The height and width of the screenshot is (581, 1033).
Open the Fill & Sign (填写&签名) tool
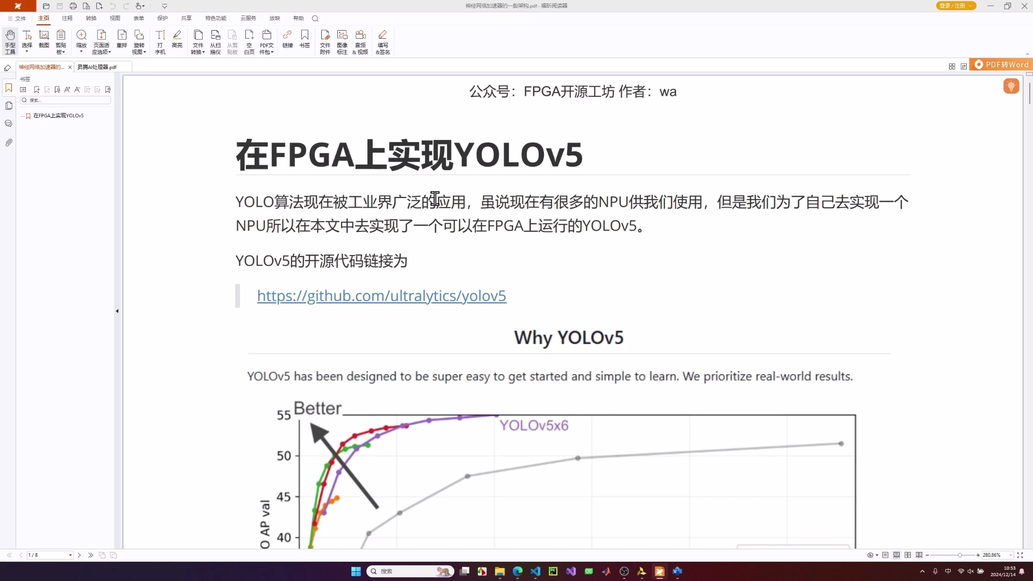383,40
